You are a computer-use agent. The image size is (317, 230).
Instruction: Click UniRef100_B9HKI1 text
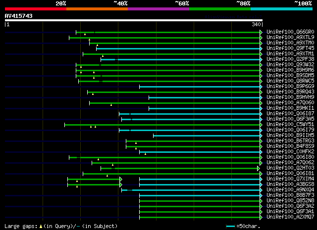coord(290,108)
